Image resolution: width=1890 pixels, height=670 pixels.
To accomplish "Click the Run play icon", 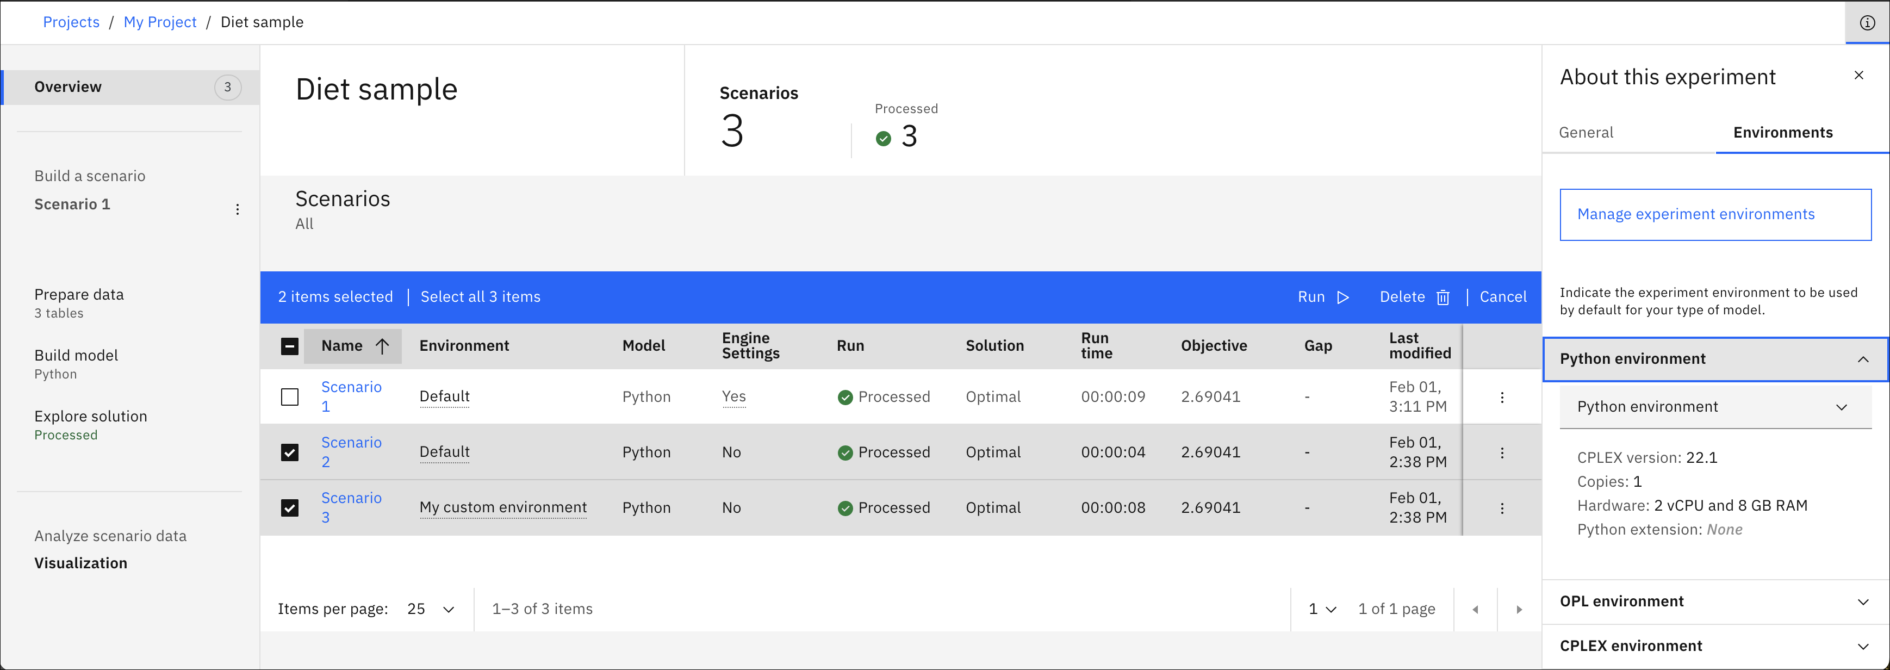I will coord(1342,297).
